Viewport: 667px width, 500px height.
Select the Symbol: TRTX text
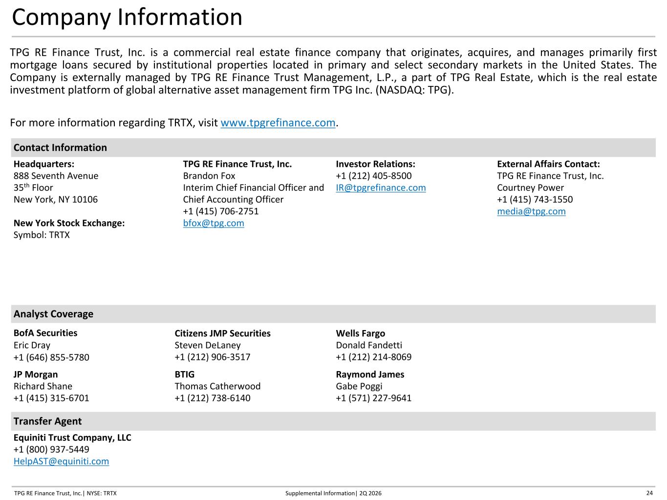point(42,235)
